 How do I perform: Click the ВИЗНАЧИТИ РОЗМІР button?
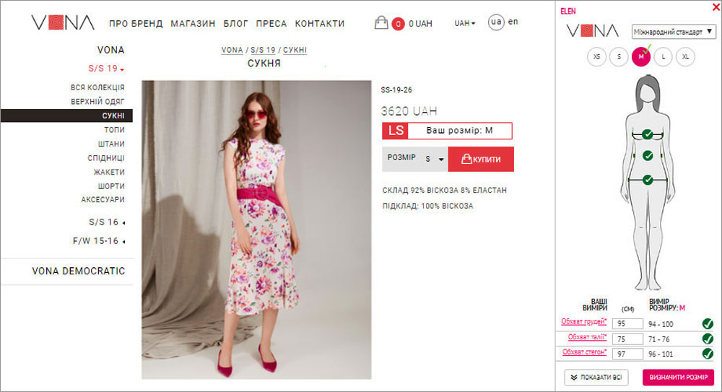[x=678, y=378]
